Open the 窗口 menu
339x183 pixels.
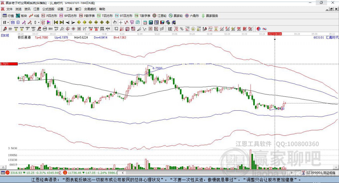[78, 9]
